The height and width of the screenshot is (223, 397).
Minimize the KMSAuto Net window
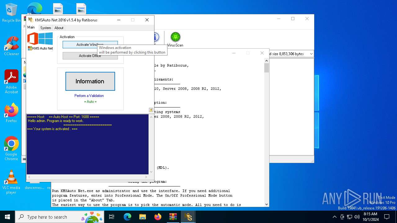[x=119, y=20]
